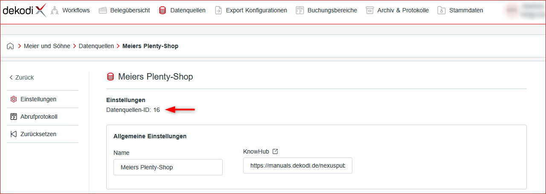The image size is (546, 194).
Task: Click the Stammdaten document icon
Action: coord(441,10)
